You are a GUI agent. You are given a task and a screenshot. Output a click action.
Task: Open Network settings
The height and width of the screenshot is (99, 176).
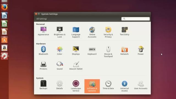point(125,51)
